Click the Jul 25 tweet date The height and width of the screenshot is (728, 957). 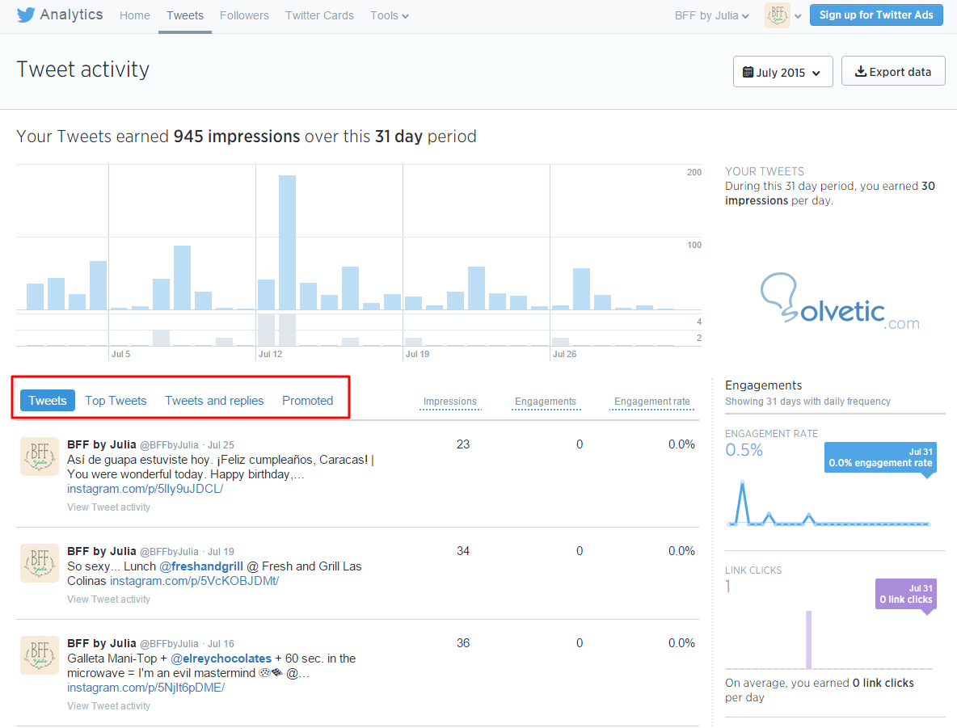tap(221, 445)
